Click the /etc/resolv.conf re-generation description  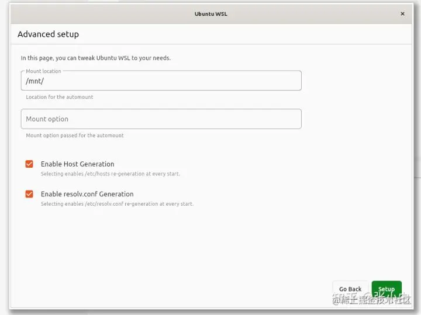(x=117, y=204)
